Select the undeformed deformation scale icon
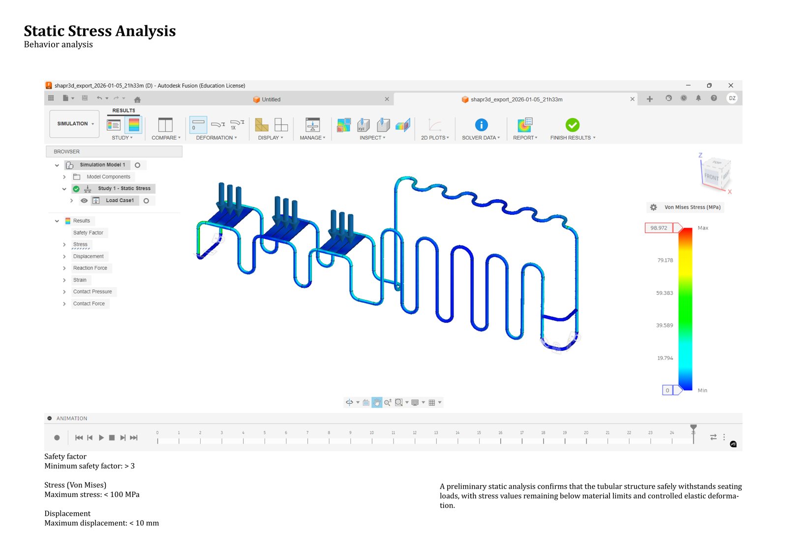Screen dimensions: 787x556 click(x=198, y=125)
